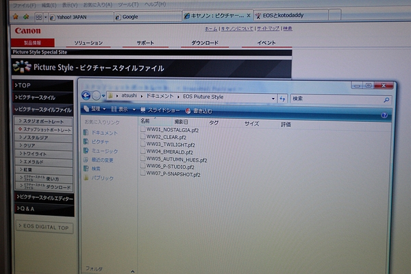Click the キヤノンについて link
The height and width of the screenshot is (274, 411).
pos(237,29)
